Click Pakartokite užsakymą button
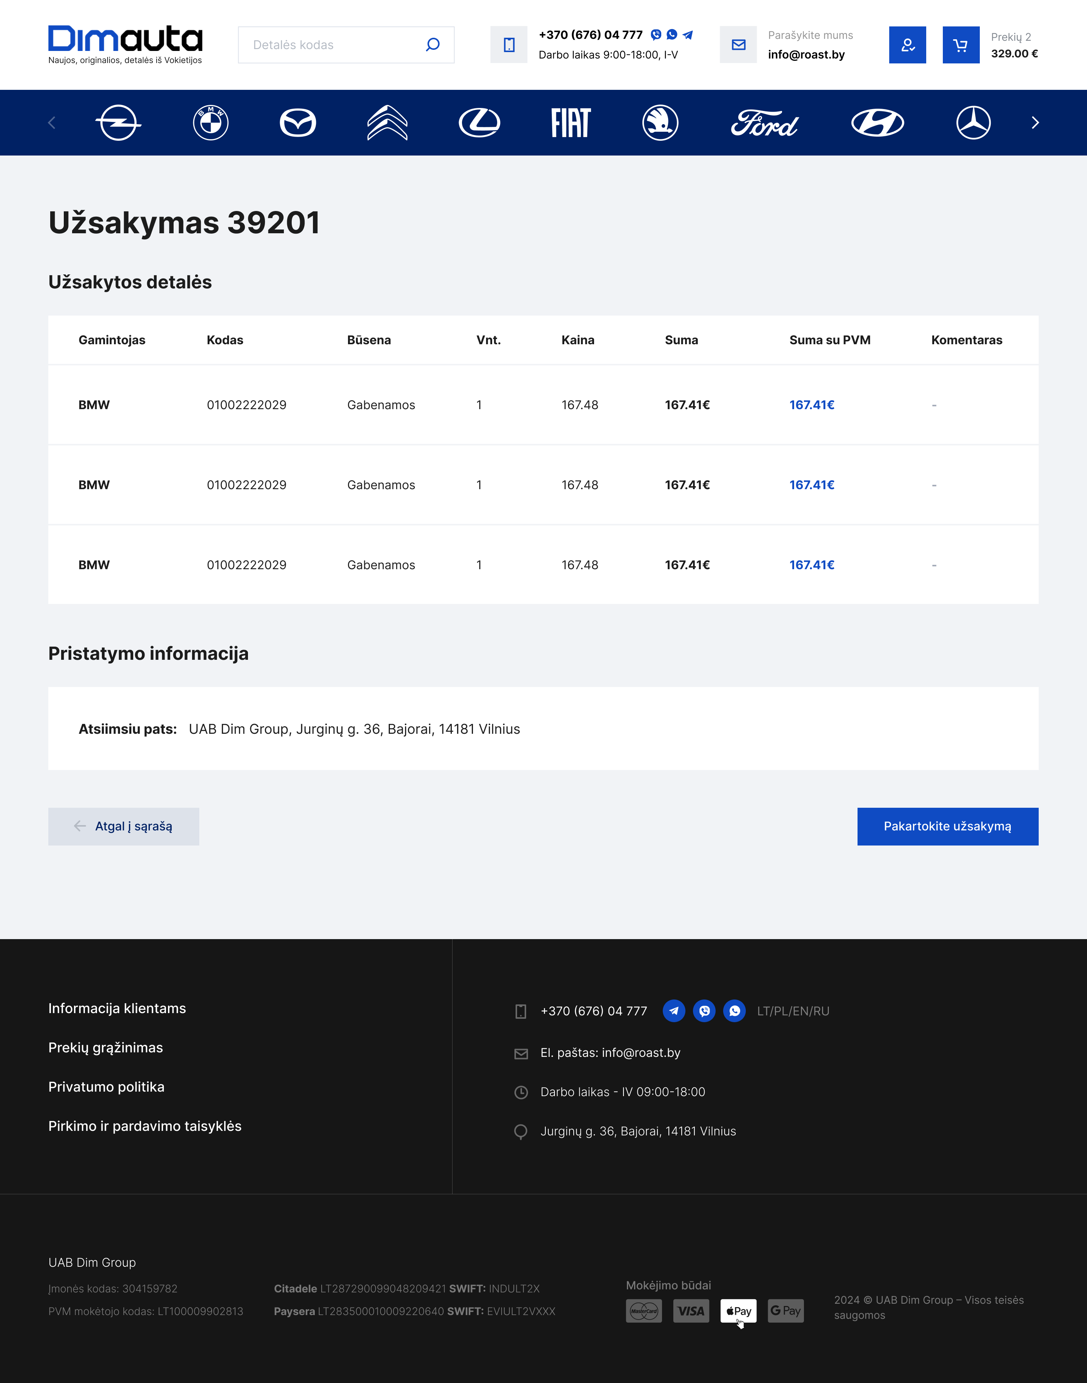1087x1383 pixels. coord(947,826)
